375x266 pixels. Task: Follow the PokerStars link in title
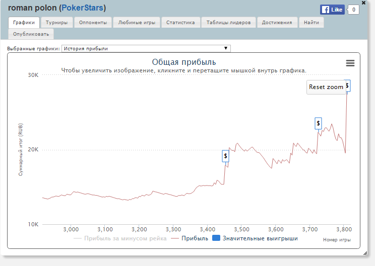(82, 8)
